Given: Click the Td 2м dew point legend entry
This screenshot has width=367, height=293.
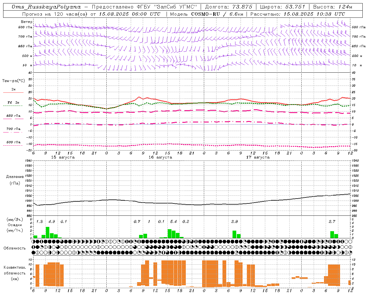Looking at the screenshot, I should [x=13, y=102].
